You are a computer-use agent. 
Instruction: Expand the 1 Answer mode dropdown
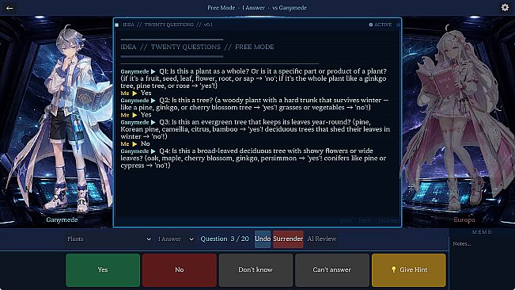[176, 239]
